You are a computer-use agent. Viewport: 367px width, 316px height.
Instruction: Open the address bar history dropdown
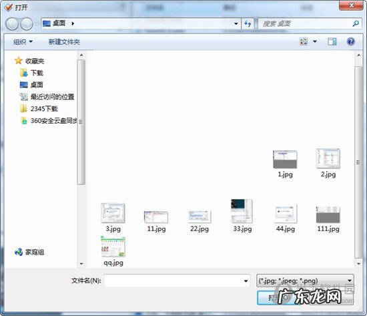pos(236,23)
